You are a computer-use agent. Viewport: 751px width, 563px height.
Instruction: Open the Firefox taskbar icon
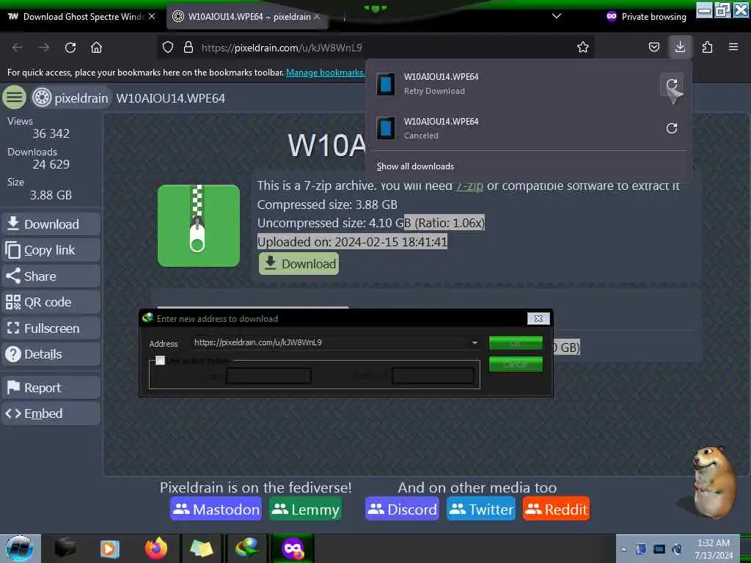156,548
